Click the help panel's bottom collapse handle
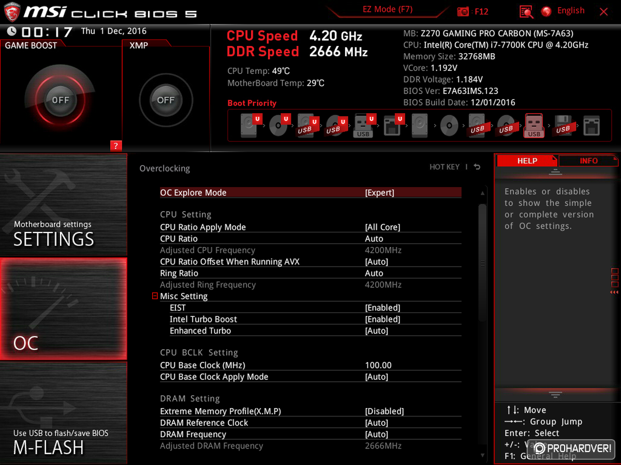 click(555, 395)
